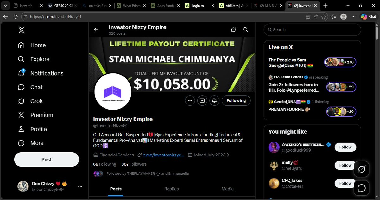380x200 pixels.
Task: Reload the page with refresh icon
Action: (16, 17)
